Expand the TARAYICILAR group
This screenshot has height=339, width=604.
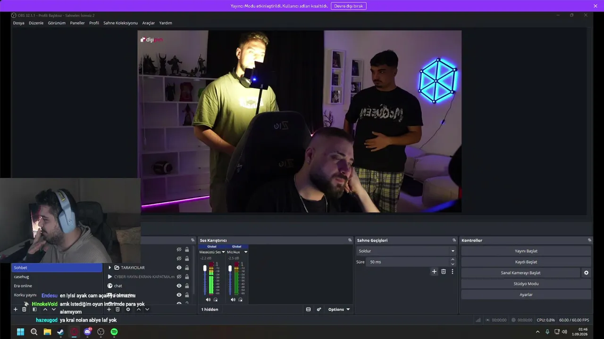pos(110,267)
